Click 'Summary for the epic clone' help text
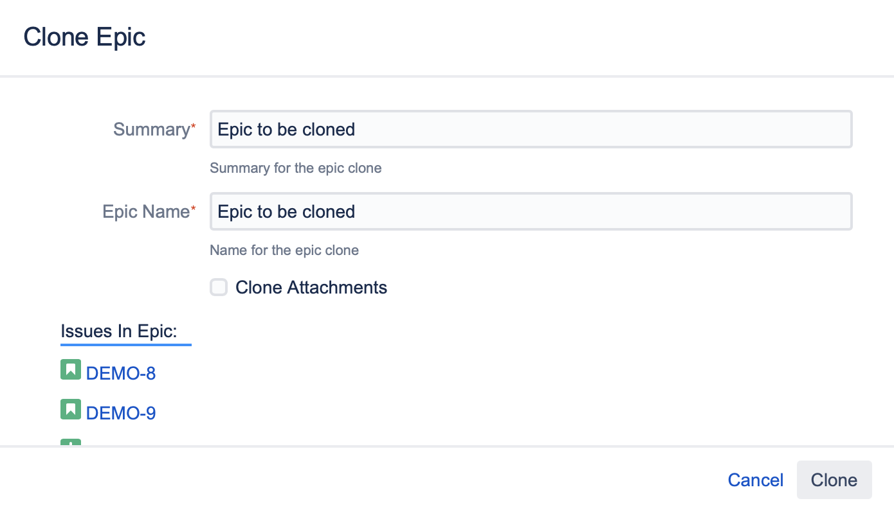This screenshot has width=894, height=510. 296,168
